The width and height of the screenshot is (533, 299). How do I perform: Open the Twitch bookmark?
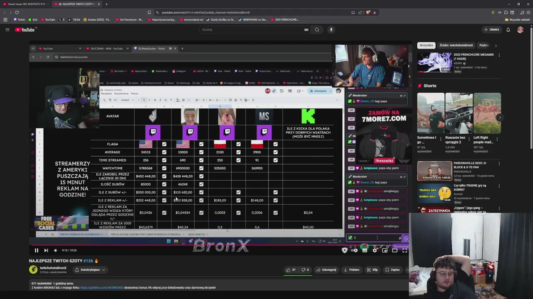[18, 20]
